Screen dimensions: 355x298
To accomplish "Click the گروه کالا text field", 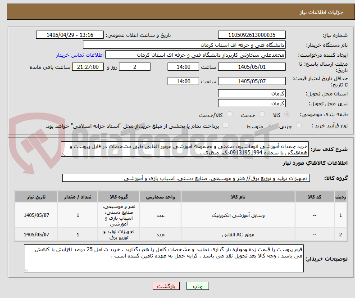I will [186, 178].
